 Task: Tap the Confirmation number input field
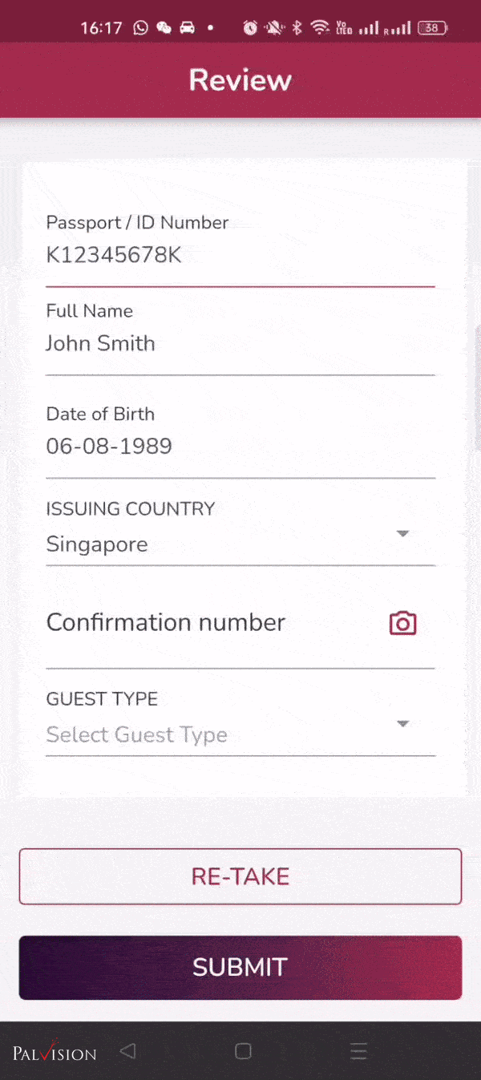tap(208, 623)
